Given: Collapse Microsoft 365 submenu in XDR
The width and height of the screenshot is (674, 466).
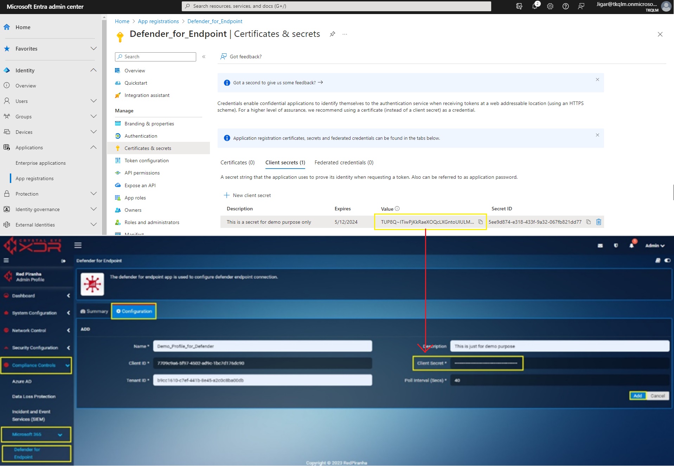Looking at the screenshot, I should (x=60, y=435).
